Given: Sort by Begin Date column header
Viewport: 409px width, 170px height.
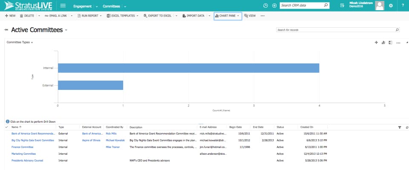Looking at the screenshot, I should click(x=236, y=127).
